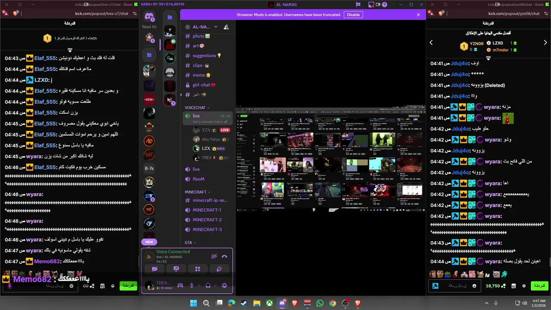Screen dimensions: 551x310
Task: Open shop icon in right Kick chat
Action: 514,286
